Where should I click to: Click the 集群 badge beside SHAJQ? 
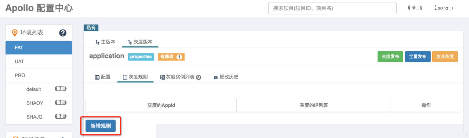pyautogui.click(x=61, y=116)
